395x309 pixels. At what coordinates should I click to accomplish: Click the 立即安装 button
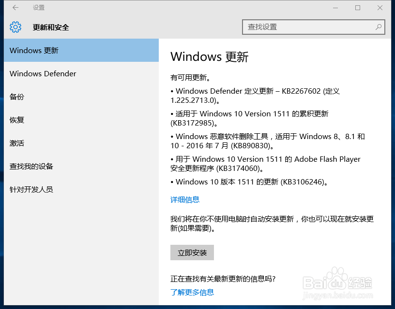click(192, 253)
